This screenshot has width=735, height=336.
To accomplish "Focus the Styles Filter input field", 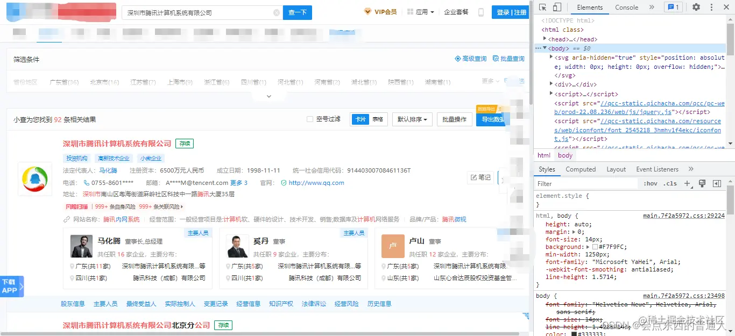I will click(x=586, y=183).
